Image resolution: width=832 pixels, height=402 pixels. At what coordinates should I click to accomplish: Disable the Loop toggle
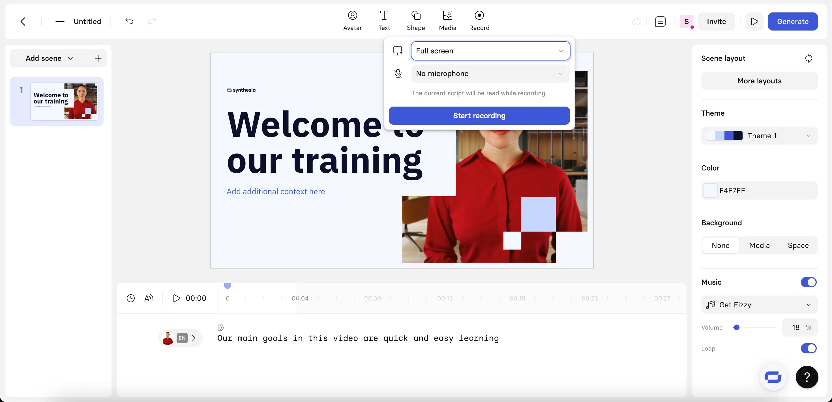click(808, 348)
